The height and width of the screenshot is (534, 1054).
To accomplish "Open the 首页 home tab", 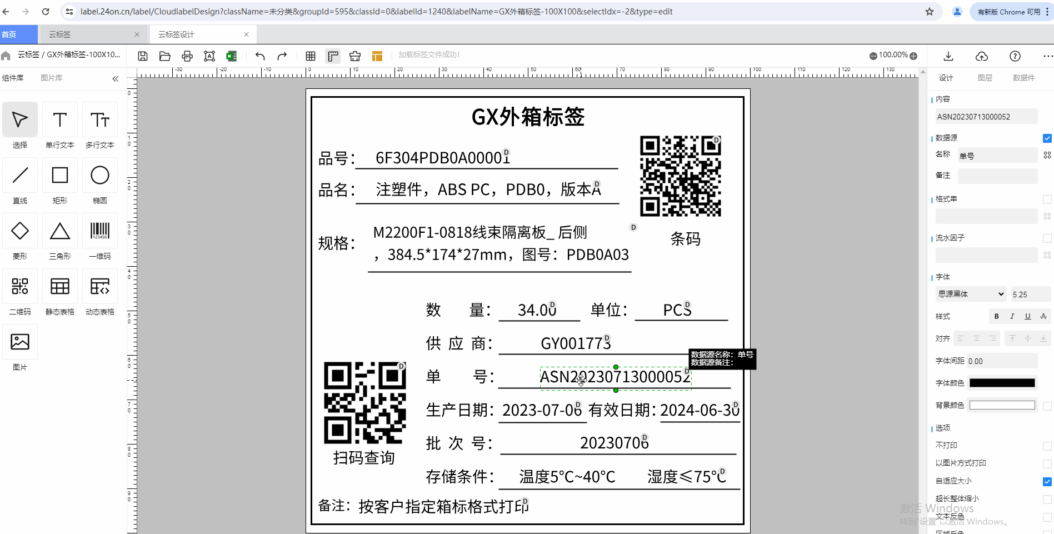I will pyautogui.click(x=18, y=34).
